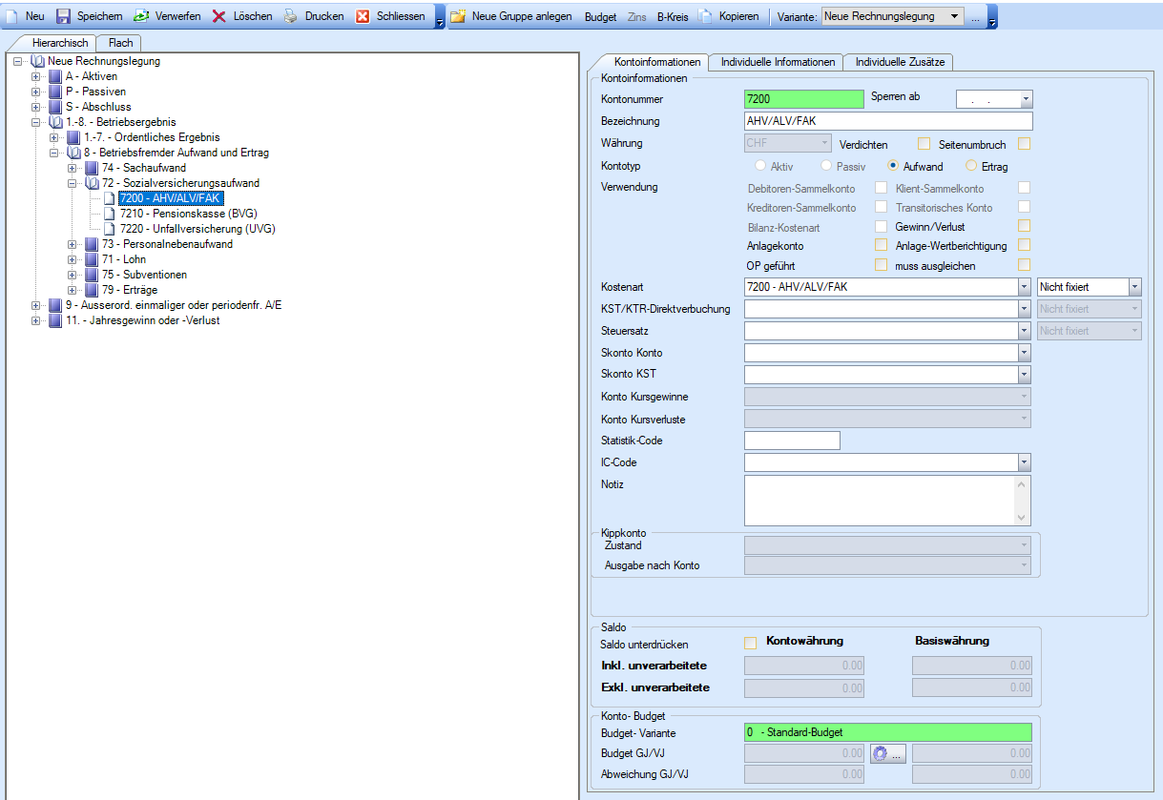
Task: Click the red Löschen X icon
Action: coord(218,16)
